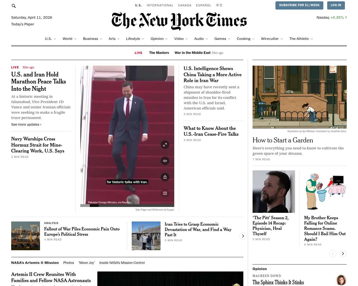Screen dimensions: 358x286
Task: Open the online romance scams illustration
Action: pyautogui.click(x=326, y=192)
